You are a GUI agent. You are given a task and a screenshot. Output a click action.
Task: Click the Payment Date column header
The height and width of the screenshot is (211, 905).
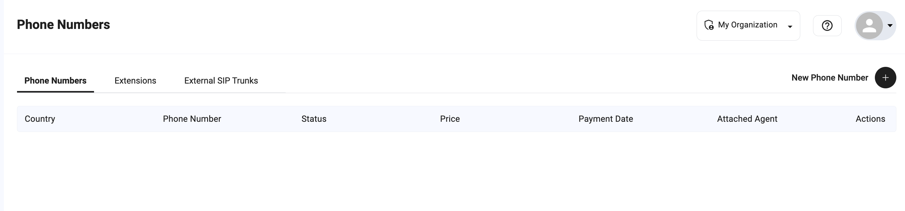[606, 119]
